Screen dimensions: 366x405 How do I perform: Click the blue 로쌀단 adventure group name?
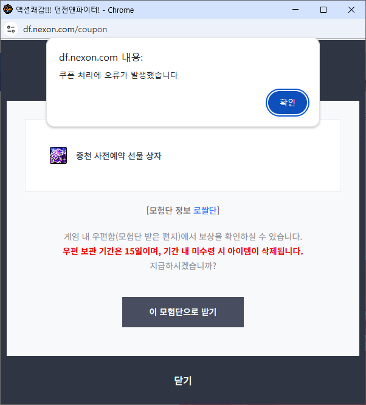coord(205,211)
